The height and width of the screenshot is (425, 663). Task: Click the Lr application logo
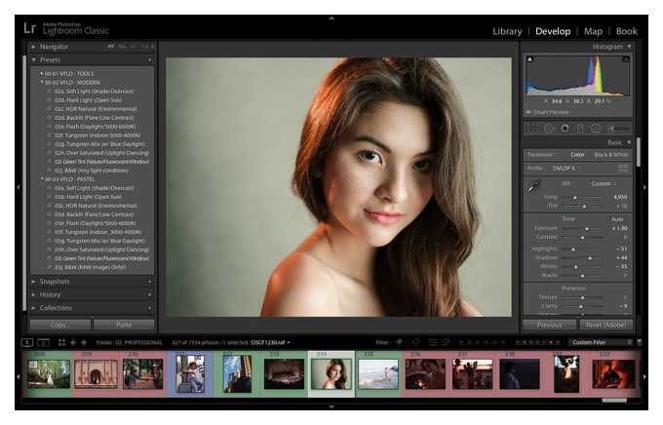click(29, 28)
